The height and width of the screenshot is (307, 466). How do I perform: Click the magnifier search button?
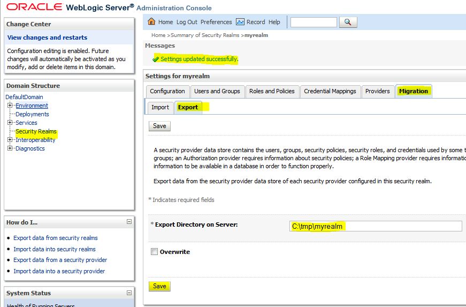348,22
